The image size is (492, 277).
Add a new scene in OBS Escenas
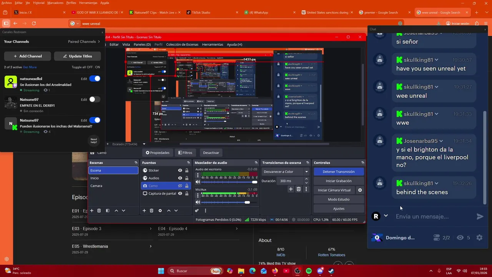coord(91,210)
